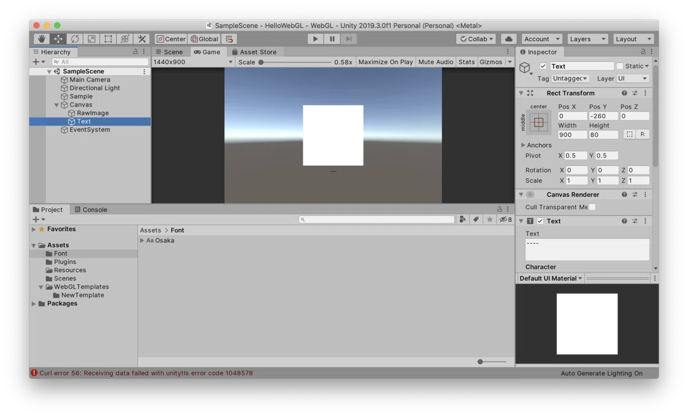Open SampleScene context menu dots
Image resolution: width=688 pixels, height=417 pixels.
click(144, 72)
